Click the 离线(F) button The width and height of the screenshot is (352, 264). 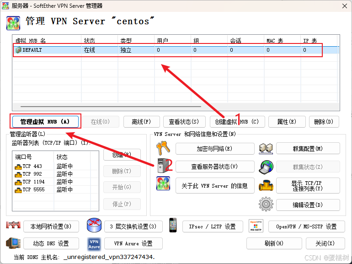tap(141, 122)
